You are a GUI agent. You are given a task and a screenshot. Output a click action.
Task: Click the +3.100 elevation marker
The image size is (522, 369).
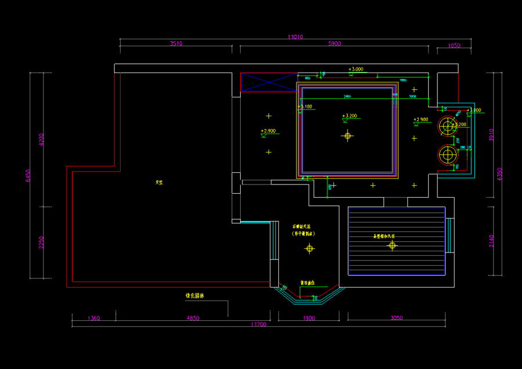coord(305,108)
